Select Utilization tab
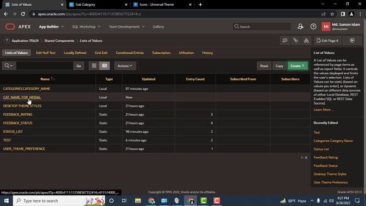The width and height of the screenshot is (366, 206). point(186,53)
